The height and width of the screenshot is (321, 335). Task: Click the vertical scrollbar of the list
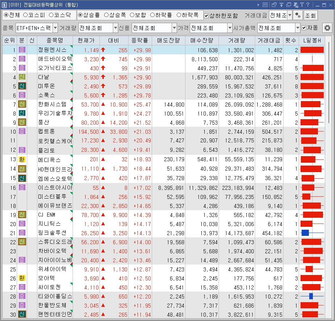(x=329, y=83)
